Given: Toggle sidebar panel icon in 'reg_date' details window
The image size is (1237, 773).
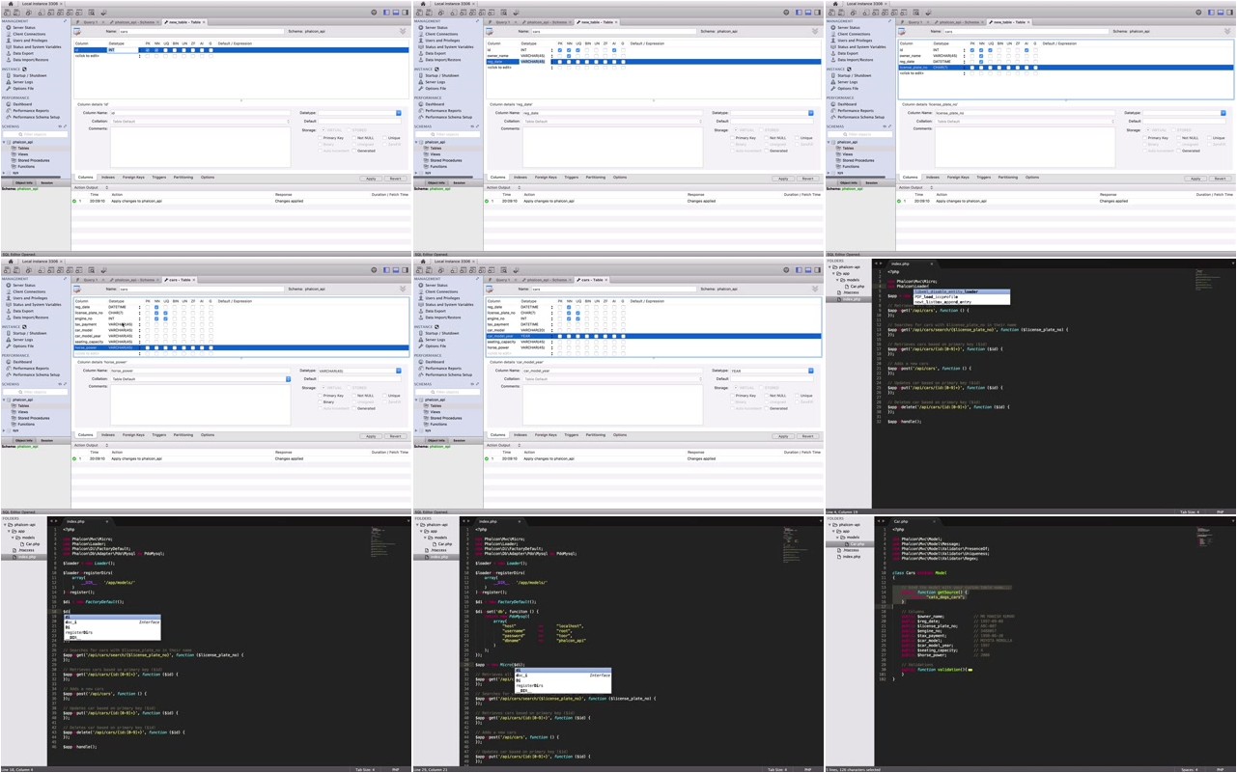Looking at the screenshot, I should coord(799,13).
